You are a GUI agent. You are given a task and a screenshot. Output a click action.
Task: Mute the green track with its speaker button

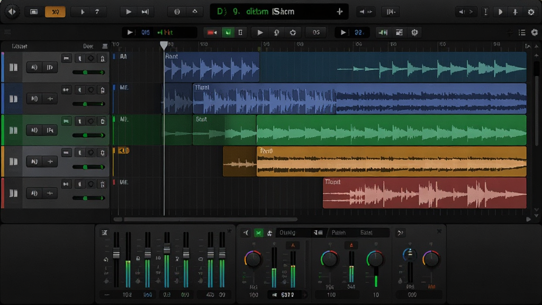click(34, 130)
